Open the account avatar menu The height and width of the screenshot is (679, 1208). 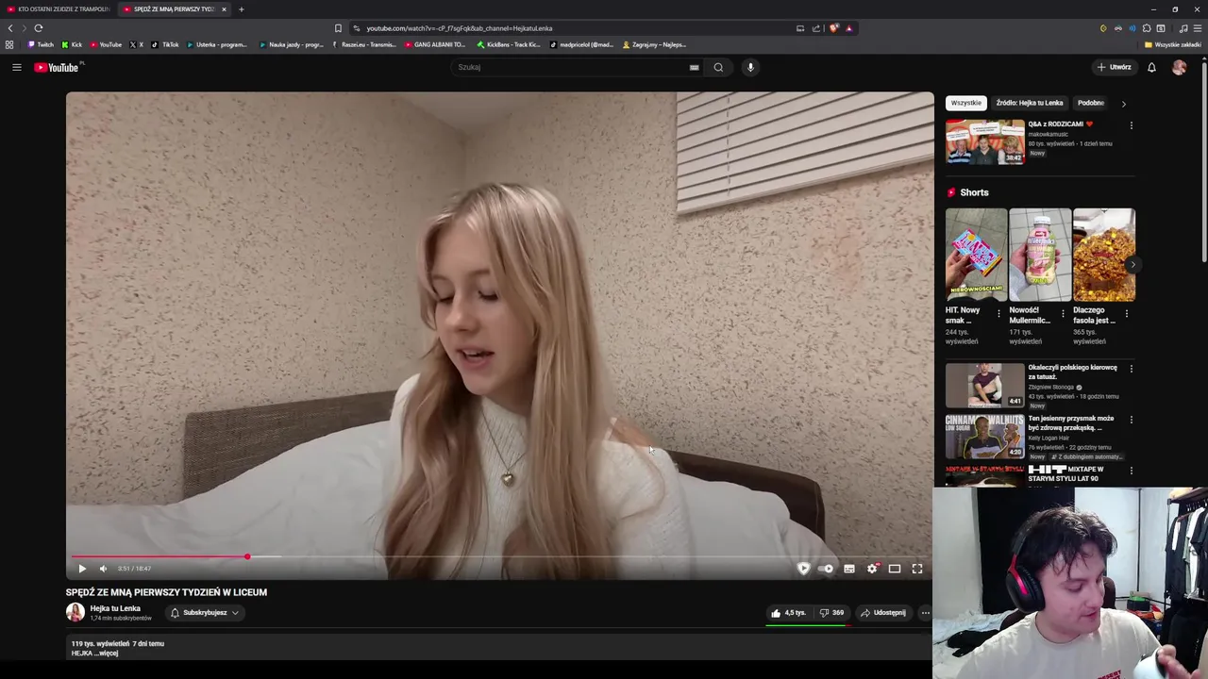point(1179,67)
